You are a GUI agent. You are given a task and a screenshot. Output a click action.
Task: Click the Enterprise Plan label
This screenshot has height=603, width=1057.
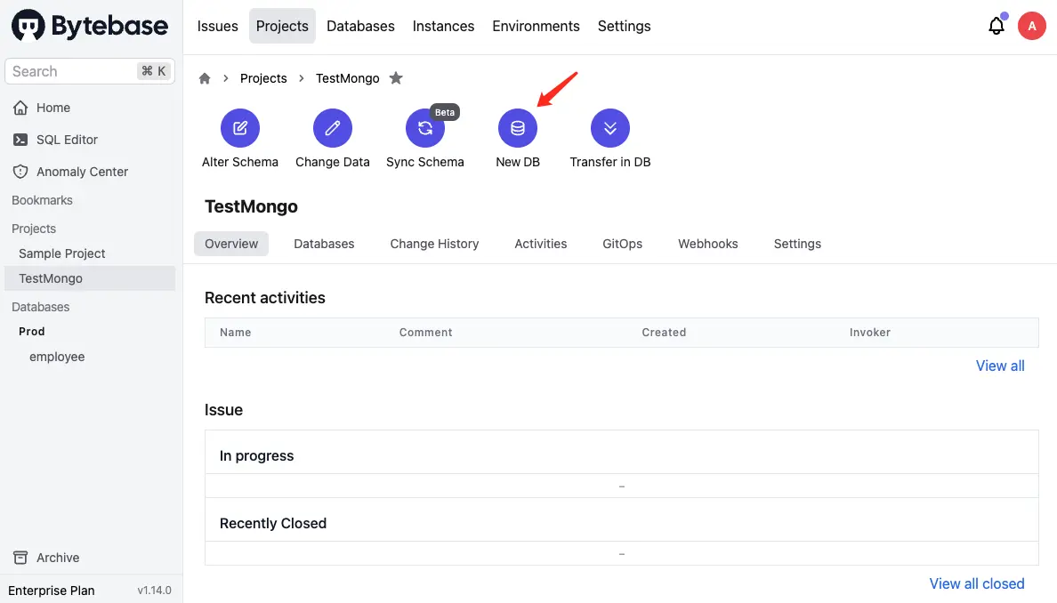point(52,591)
